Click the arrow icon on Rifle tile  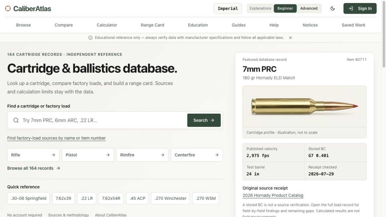53,155
